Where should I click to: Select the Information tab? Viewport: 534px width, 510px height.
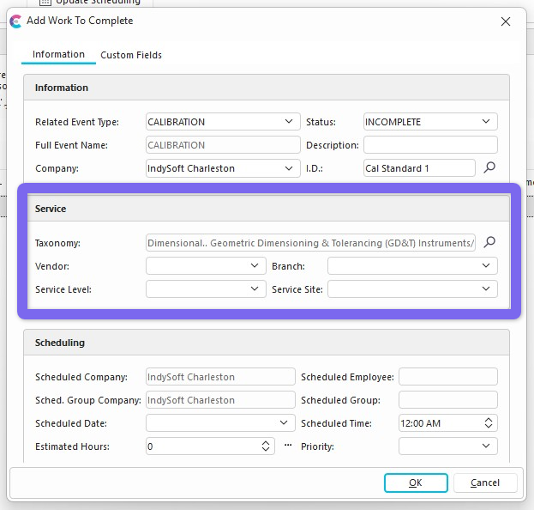(58, 55)
